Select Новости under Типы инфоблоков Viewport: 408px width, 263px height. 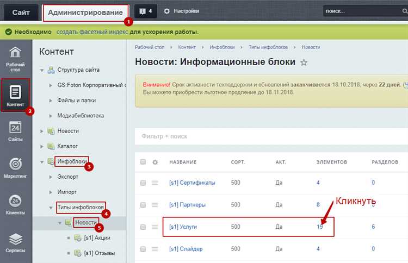click(86, 223)
